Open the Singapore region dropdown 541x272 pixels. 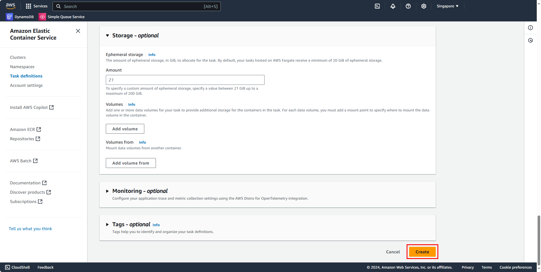coord(447,6)
